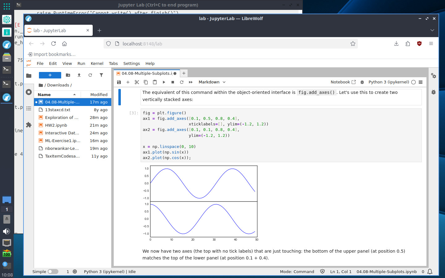Open the Kernel menu
The image size is (445, 278).
coord(97,63)
